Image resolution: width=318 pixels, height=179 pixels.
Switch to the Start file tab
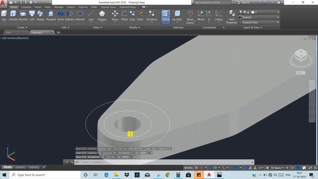8,32
